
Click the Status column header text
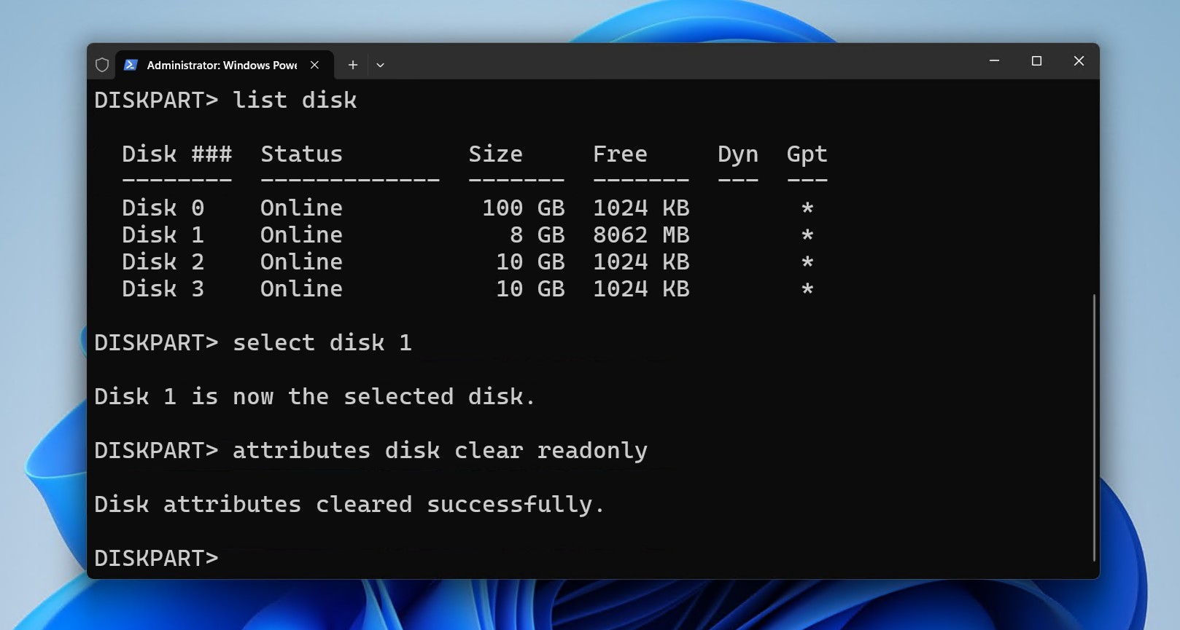pos(301,154)
